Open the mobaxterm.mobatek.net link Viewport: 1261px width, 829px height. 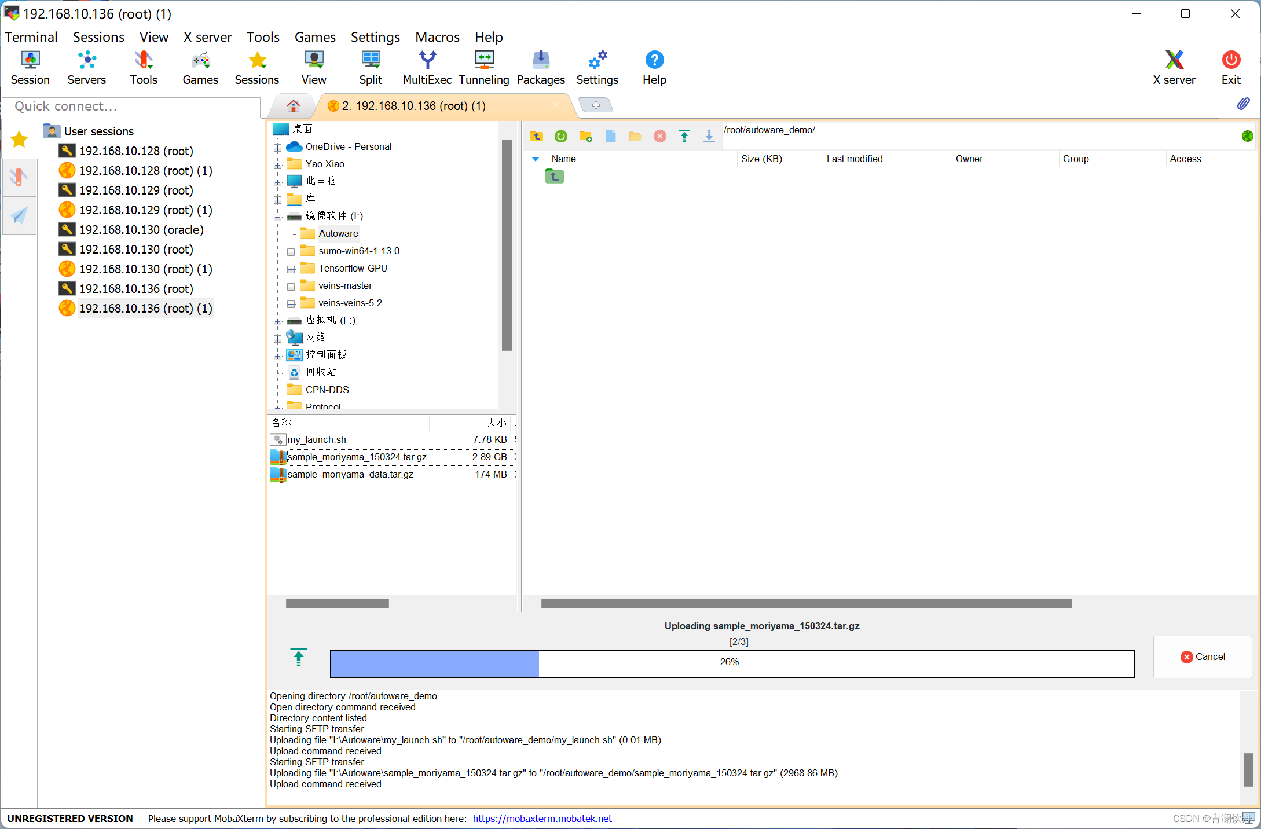542,818
